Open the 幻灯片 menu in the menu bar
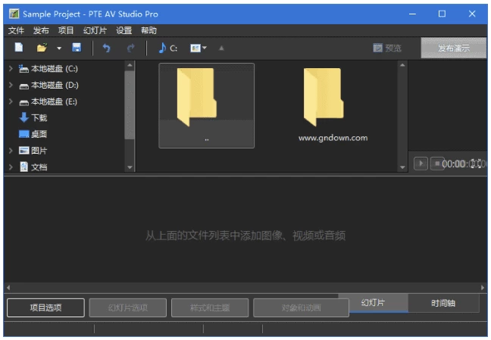 [95, 30]
